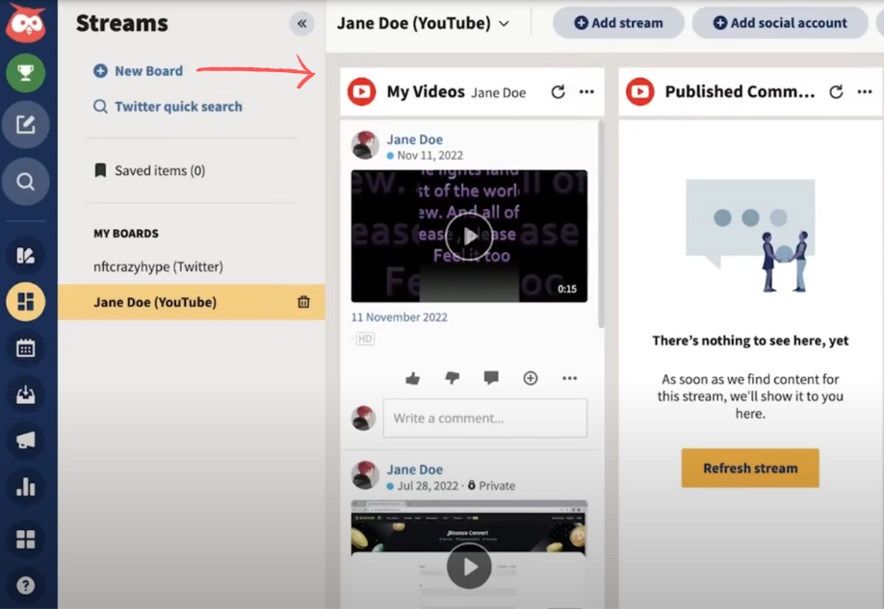Click Add stream button
The image size is (884, 609).
point(618,23)
